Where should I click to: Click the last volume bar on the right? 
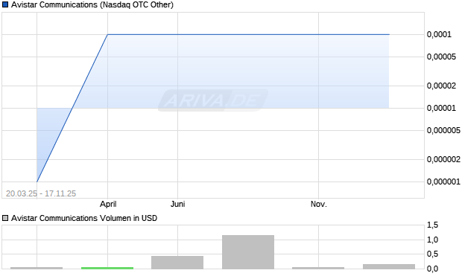click(389, 266)
